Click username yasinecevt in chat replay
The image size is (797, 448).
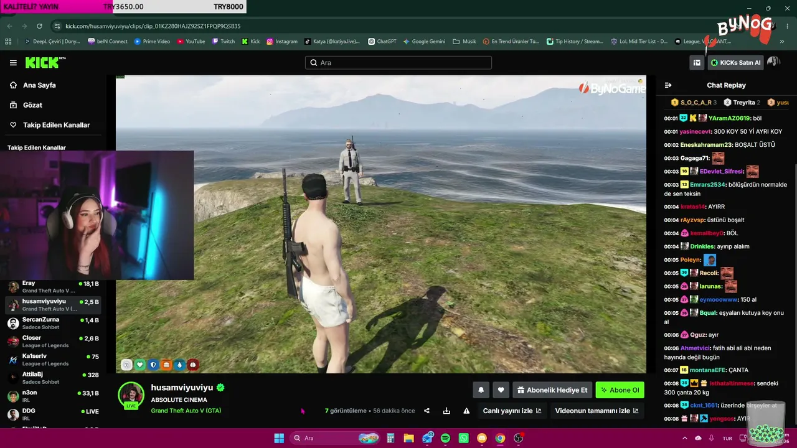(x=695, y=132)
